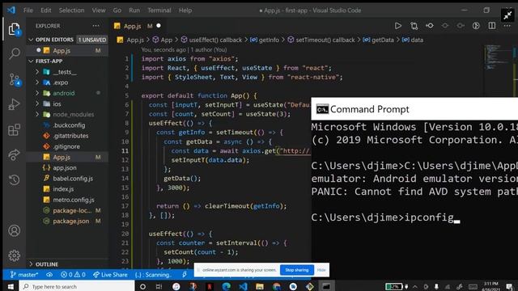Click the Hide link in sharing bar
The image size is (518, 291).
[321, 270]
